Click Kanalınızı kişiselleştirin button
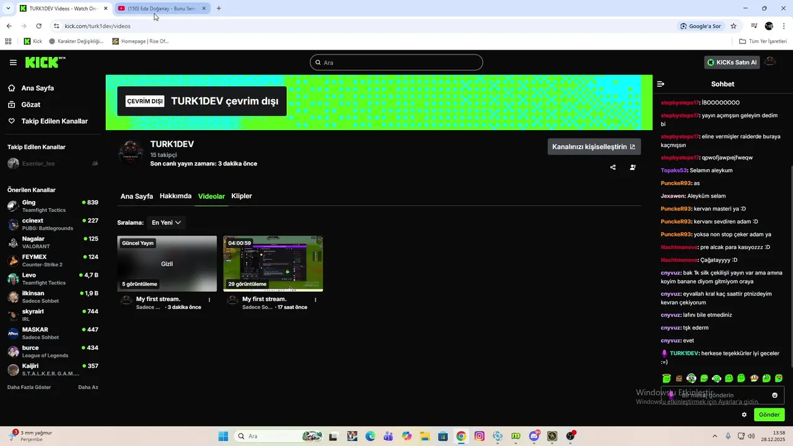 [594, 147]
